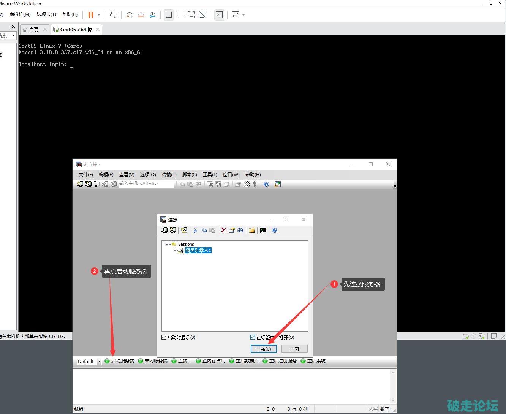Screen dimensions: 506x414
Task: Toggle the 启动时显示 checkbox
Action: pyautogui.click(x=164, y=337)
